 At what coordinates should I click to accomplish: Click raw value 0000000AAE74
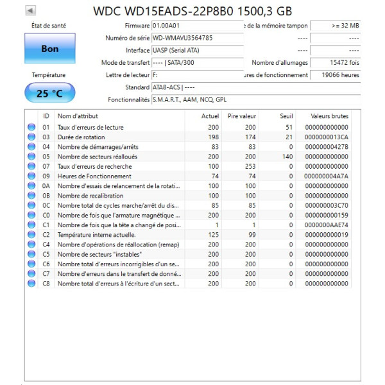pos(327,225)
